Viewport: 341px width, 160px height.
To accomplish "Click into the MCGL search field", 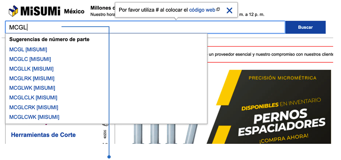I will [144, 27].
